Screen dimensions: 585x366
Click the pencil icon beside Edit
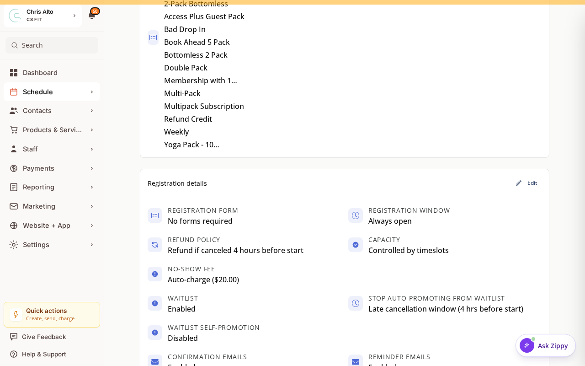pyautogui.click(x=519, y=183)
